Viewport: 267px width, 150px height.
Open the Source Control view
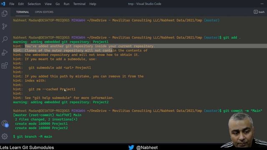coord(5,27)
